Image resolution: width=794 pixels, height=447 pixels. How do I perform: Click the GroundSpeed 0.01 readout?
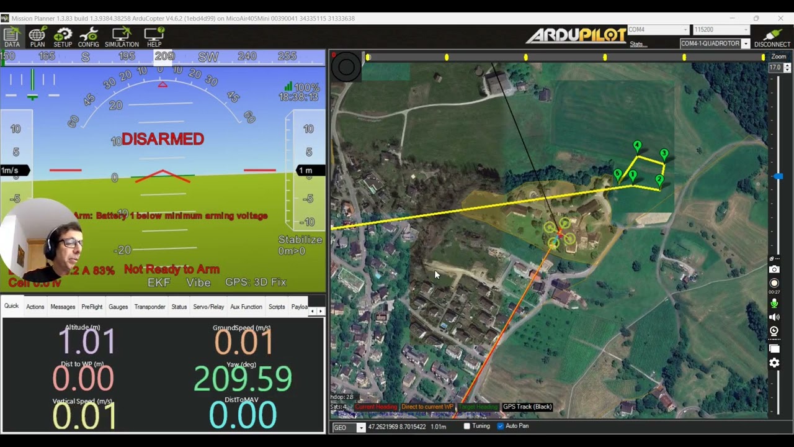244,341
